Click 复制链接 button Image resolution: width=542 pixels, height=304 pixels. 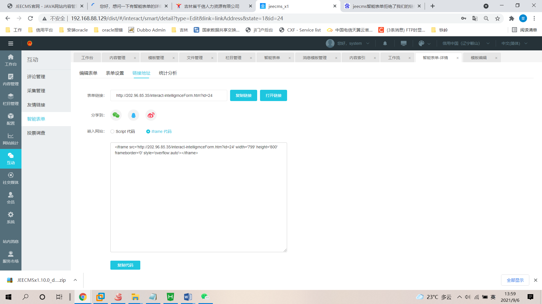pyautogui.click(x=243, y=95)
